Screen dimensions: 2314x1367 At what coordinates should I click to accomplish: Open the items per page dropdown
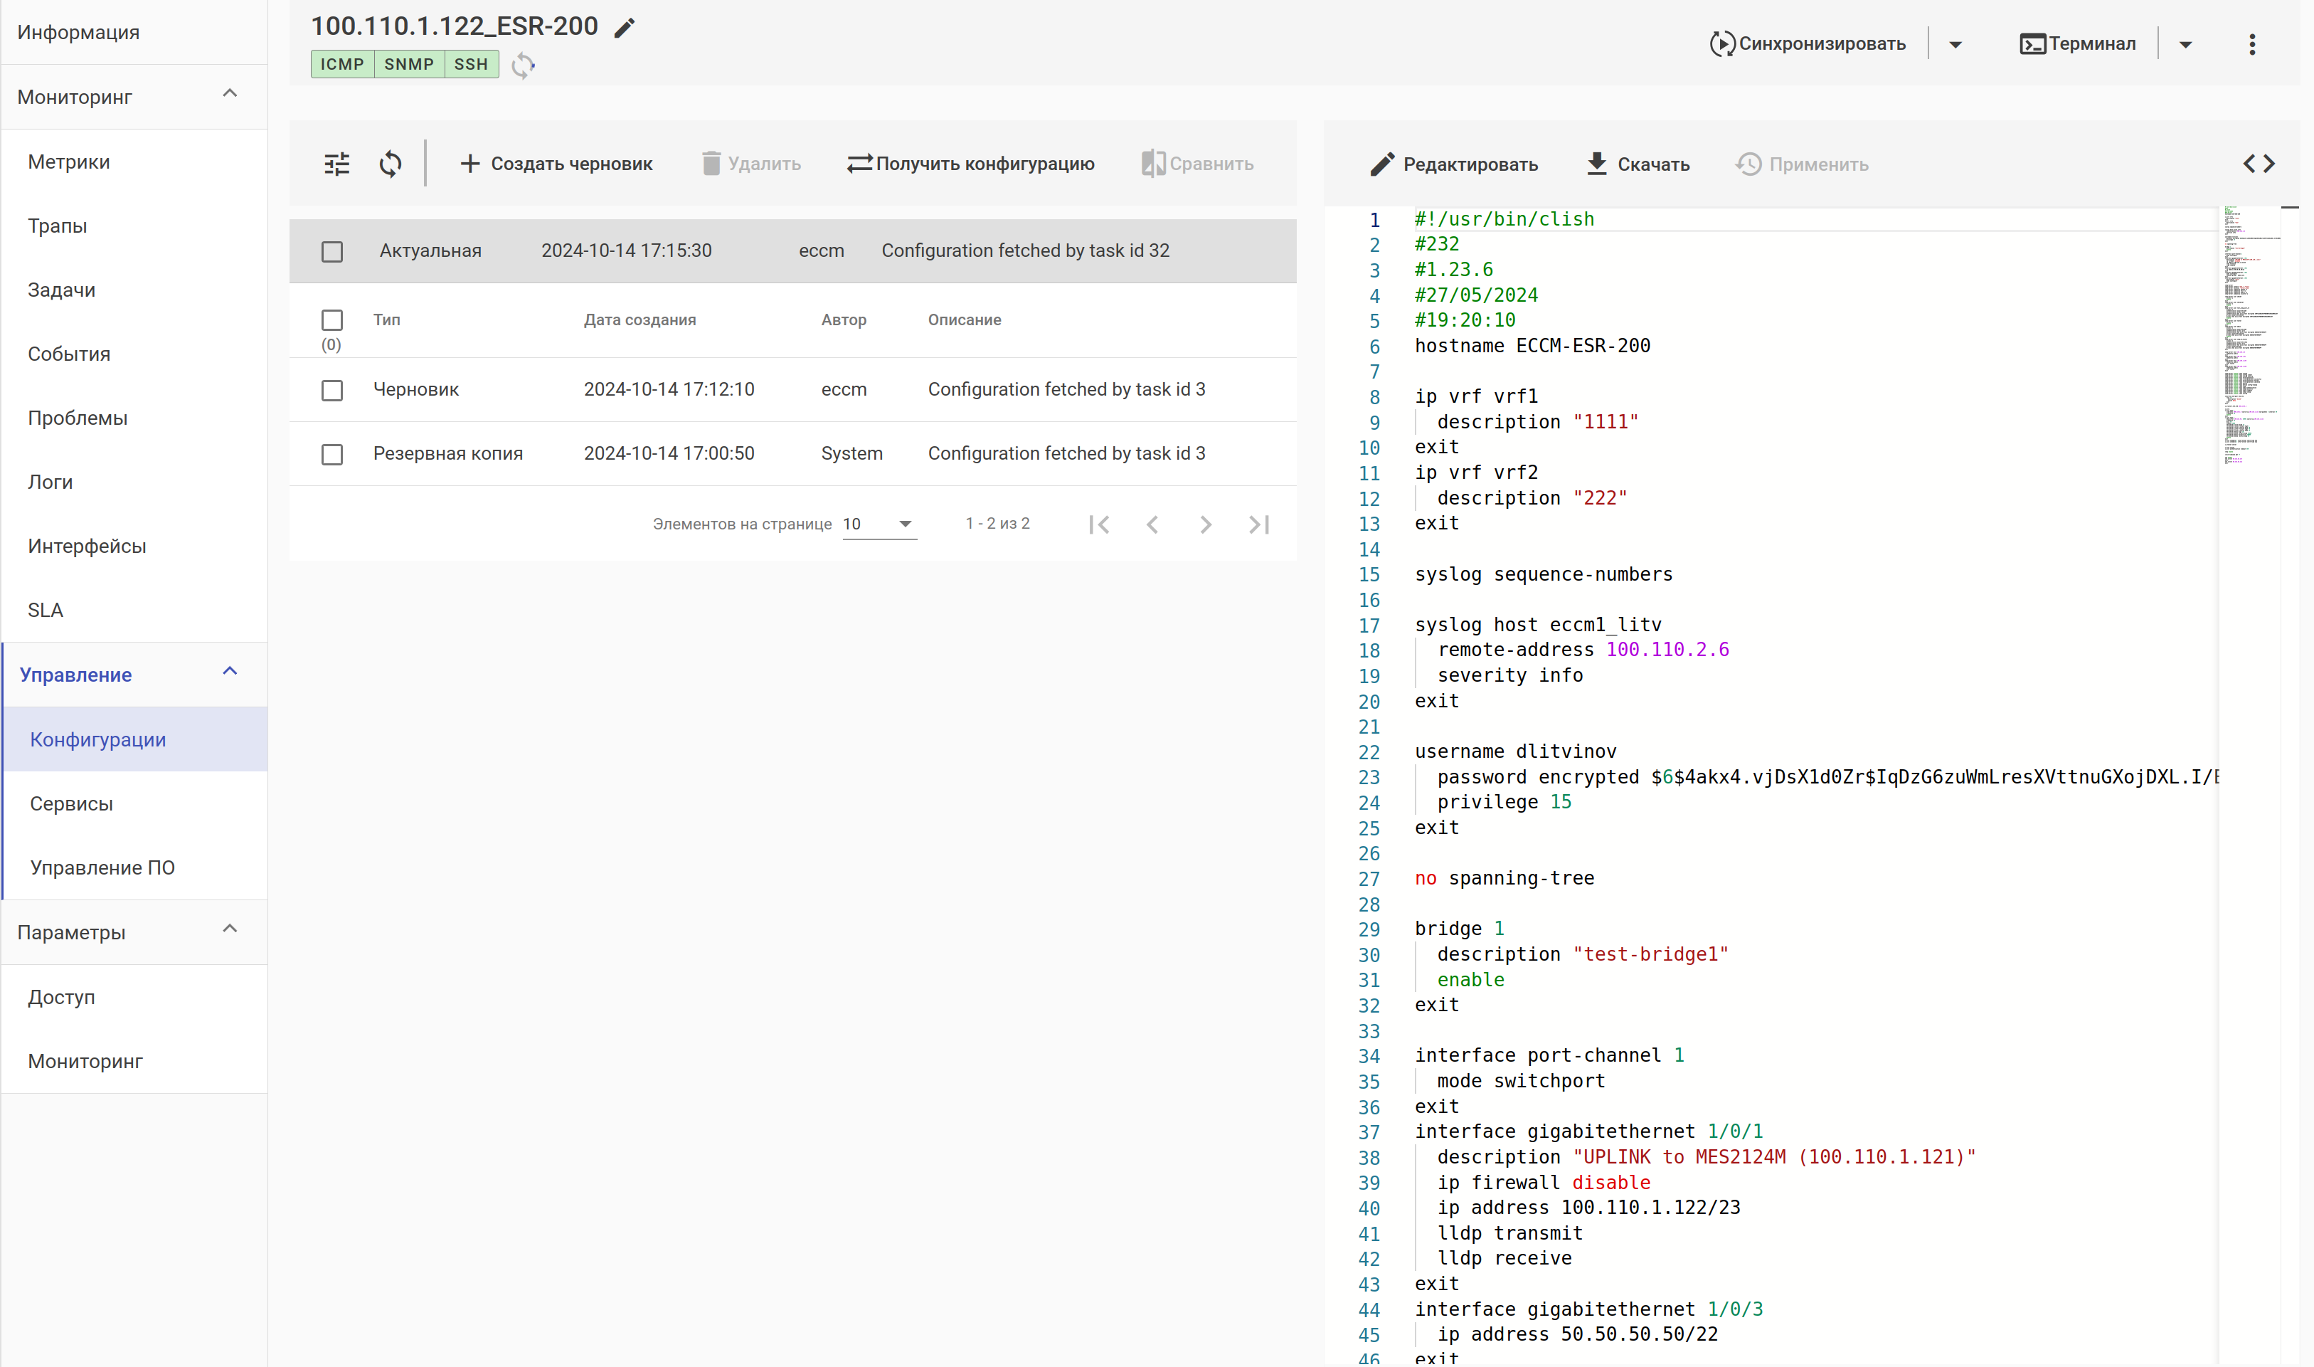(x=879, y=524)
